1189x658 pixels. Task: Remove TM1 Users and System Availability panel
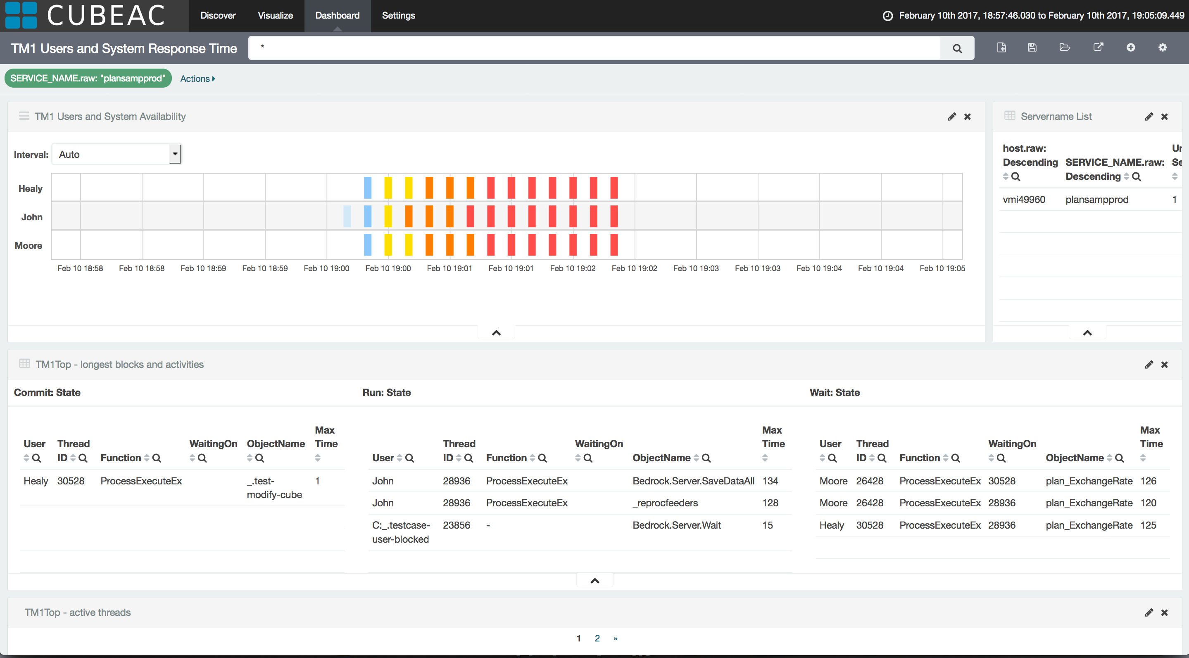(x=968, y=117)
